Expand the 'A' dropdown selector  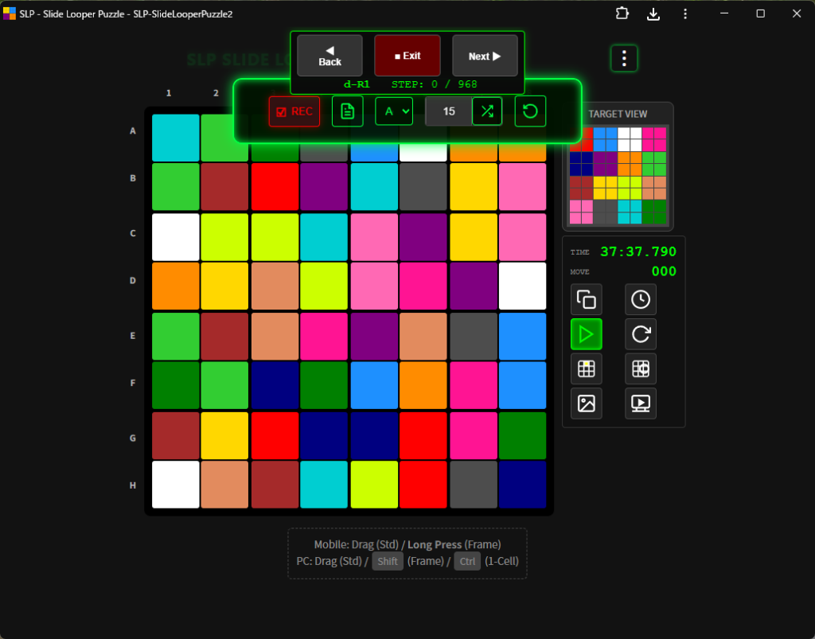[394, 111]
